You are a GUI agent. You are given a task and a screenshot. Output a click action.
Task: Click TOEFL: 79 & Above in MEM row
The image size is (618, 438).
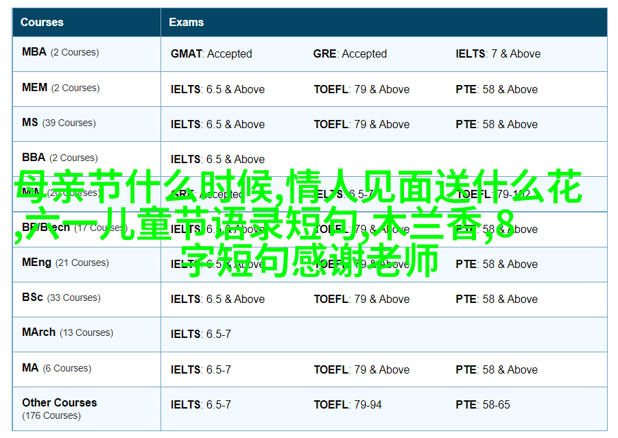pyautogui.click(x=361, y=89)
